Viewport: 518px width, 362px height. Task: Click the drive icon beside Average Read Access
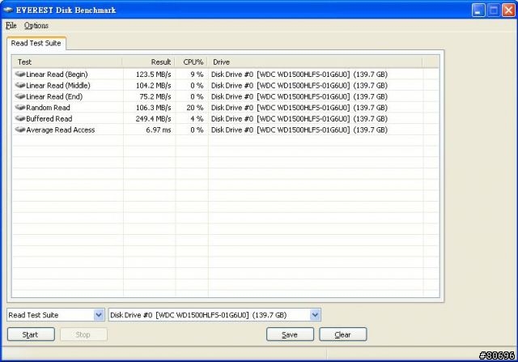(x=20, y=130)
